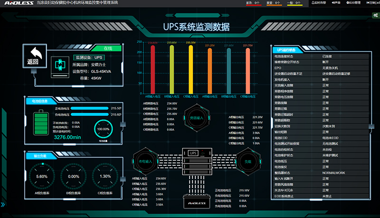Click the A相负载率 5.60% gauge

coord(42,176)
